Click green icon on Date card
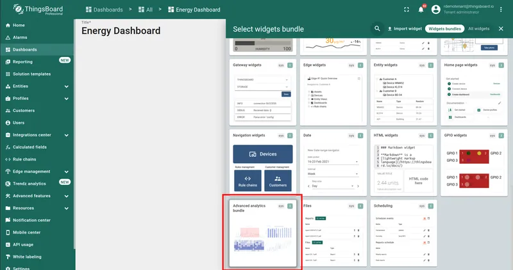The height and width of the screenshot is (270, 513). pyautogui.click(x=360, y=136)
